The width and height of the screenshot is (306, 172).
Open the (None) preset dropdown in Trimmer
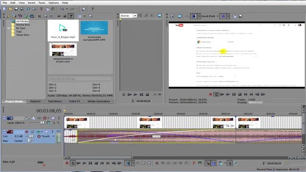[x=135, y=16]
